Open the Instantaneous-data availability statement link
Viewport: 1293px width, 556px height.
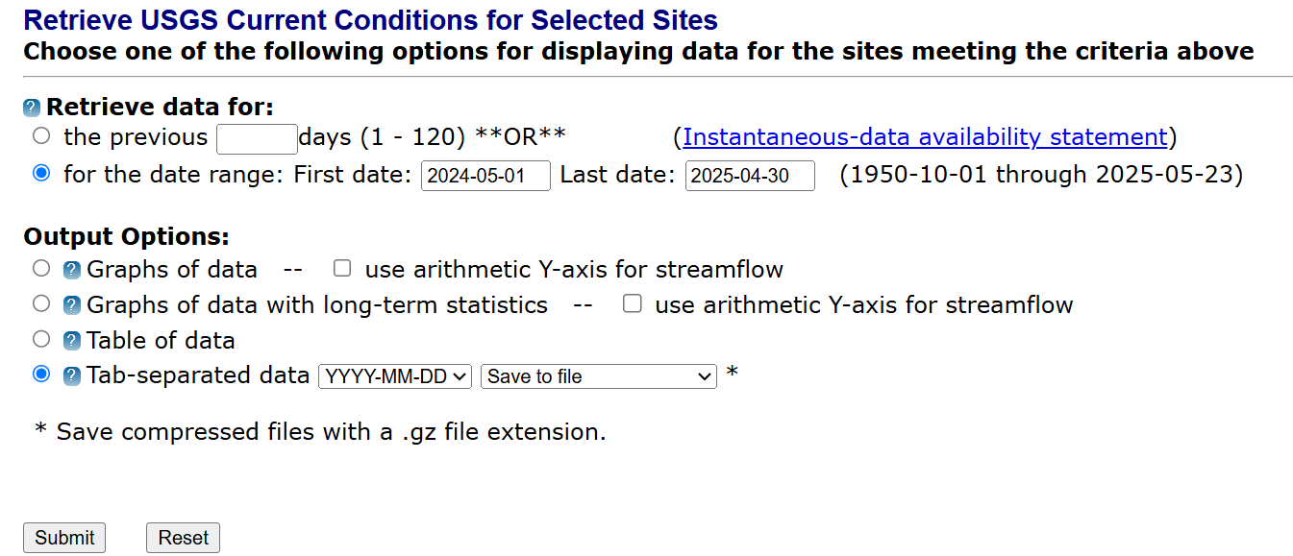click(x=926, y=136)
